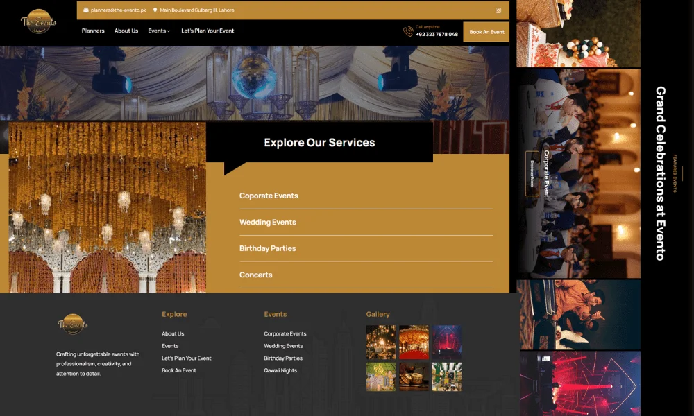Viewport: 694px width, 416px height.
Task: Click The Evento logo in the header
Action: pos(38,21)
